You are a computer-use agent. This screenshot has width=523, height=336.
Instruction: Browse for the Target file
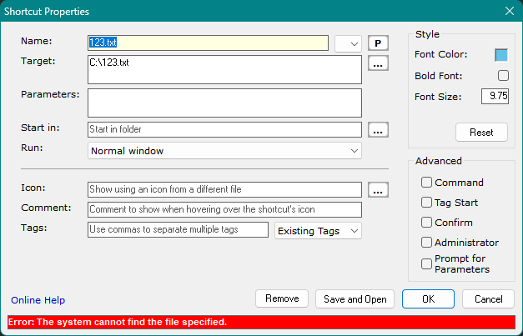coord(379,63)
